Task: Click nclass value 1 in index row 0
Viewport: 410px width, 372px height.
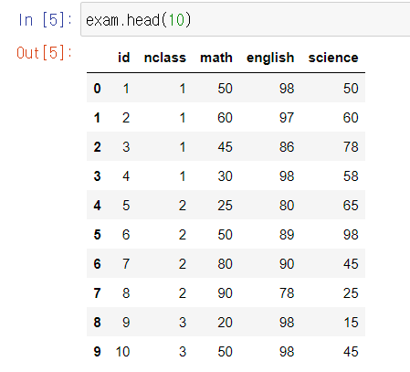Action: coord(183,89)
